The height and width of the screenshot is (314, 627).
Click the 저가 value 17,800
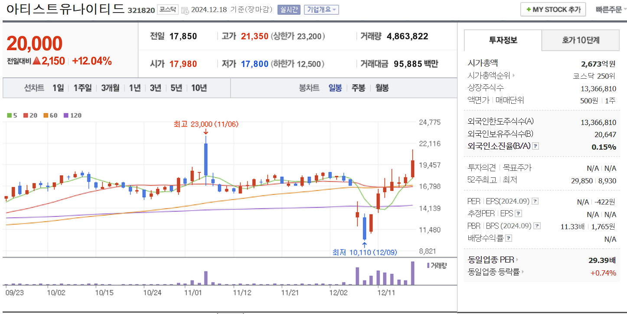coord(255,64)
